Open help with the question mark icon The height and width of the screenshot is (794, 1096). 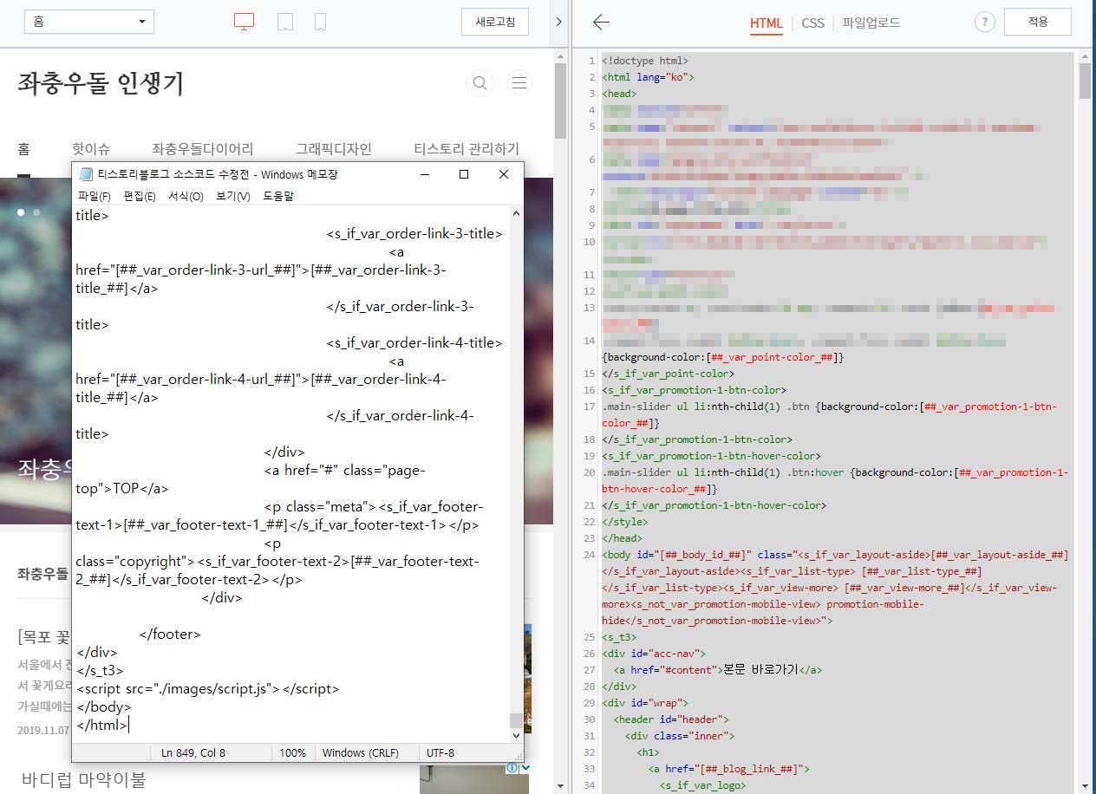pos(984,23)
